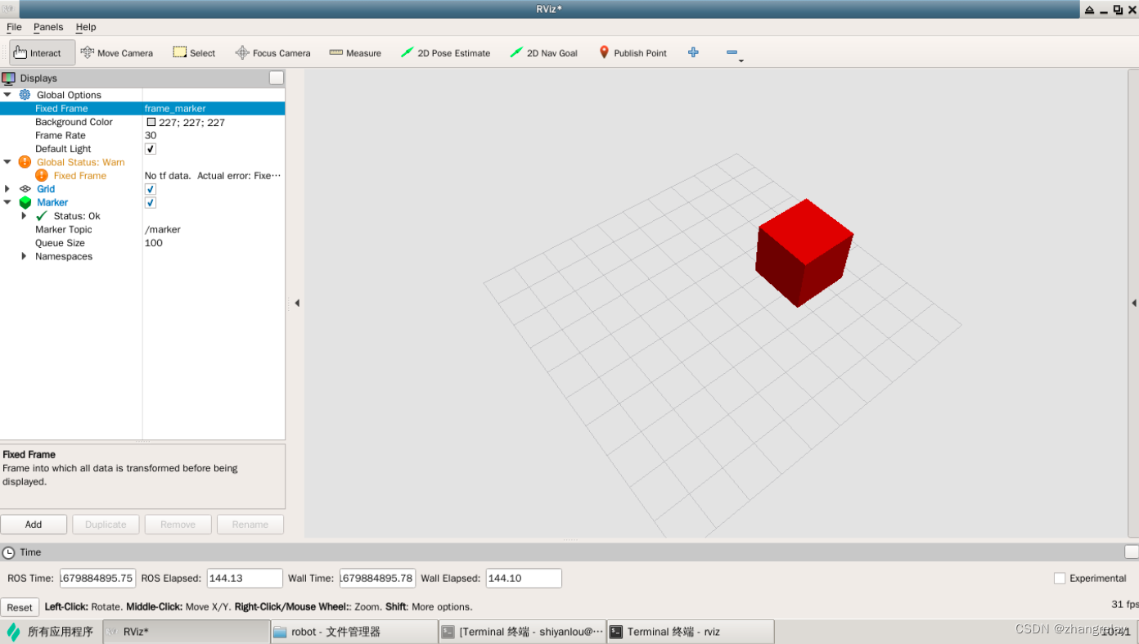Click the Marker Topic value /marker

163,230
